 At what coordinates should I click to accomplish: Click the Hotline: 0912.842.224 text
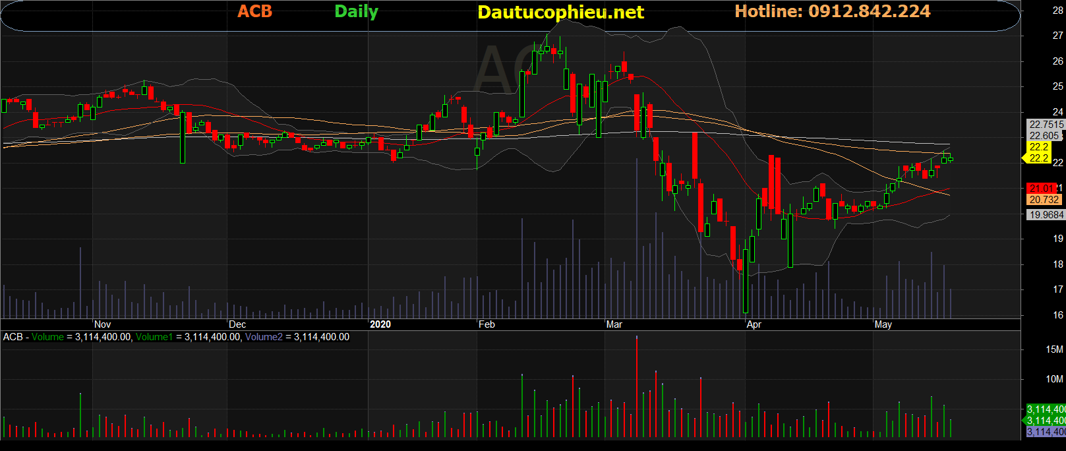pos(833,11)
